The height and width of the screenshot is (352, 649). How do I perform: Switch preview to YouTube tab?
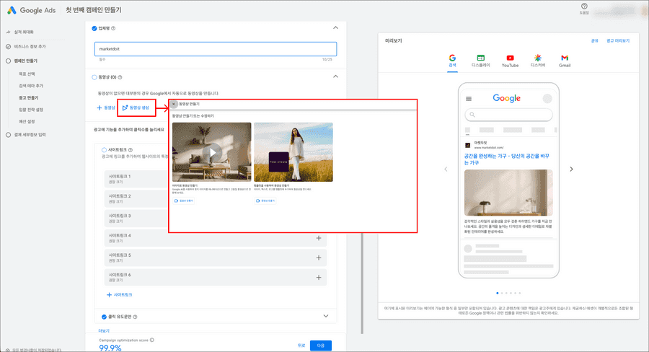tap(510, 61)
